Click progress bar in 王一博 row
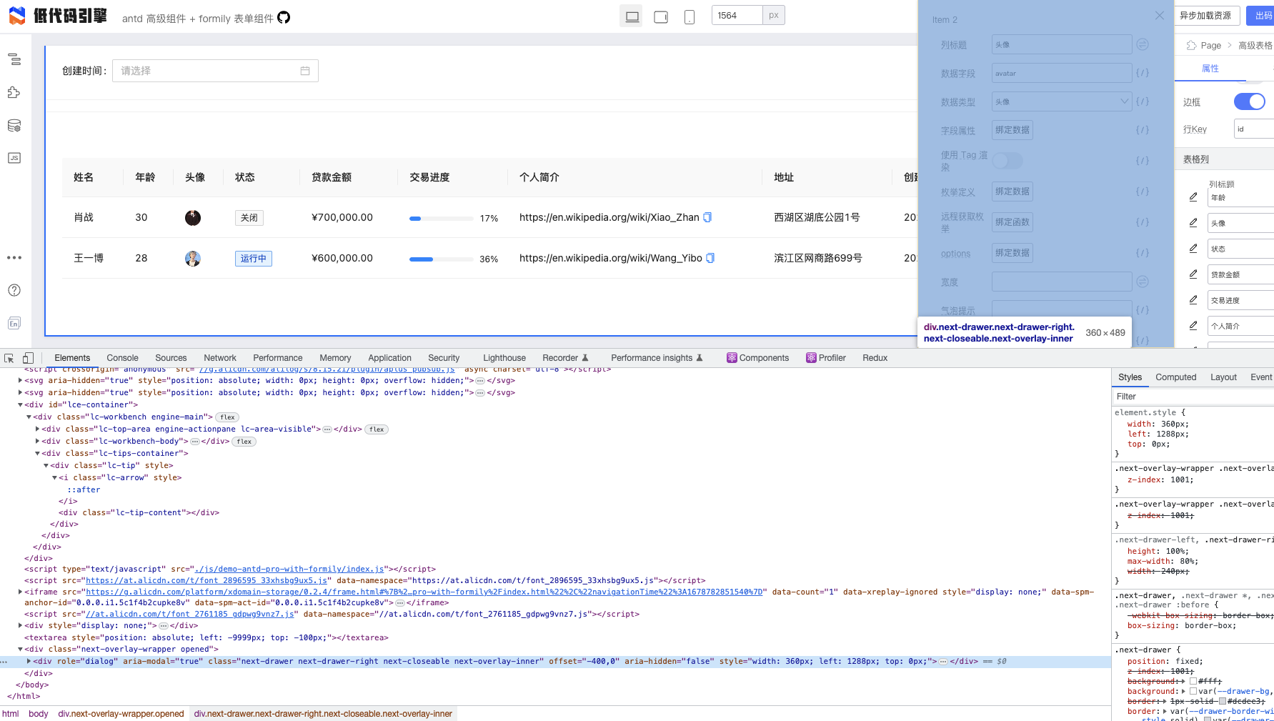The height and width of the screenshot is (721, 1274). (x=441, y=259)
